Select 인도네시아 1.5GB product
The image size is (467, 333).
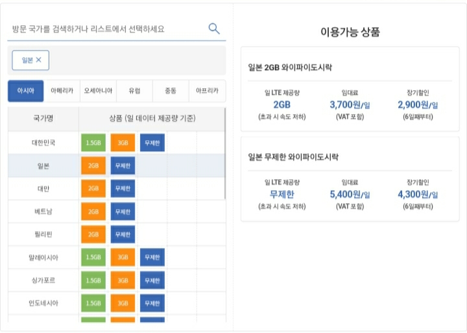(93, 303)
